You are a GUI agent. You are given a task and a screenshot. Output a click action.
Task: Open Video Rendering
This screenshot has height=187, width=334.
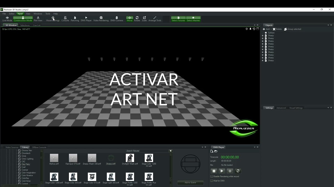(x=101, y=19)
